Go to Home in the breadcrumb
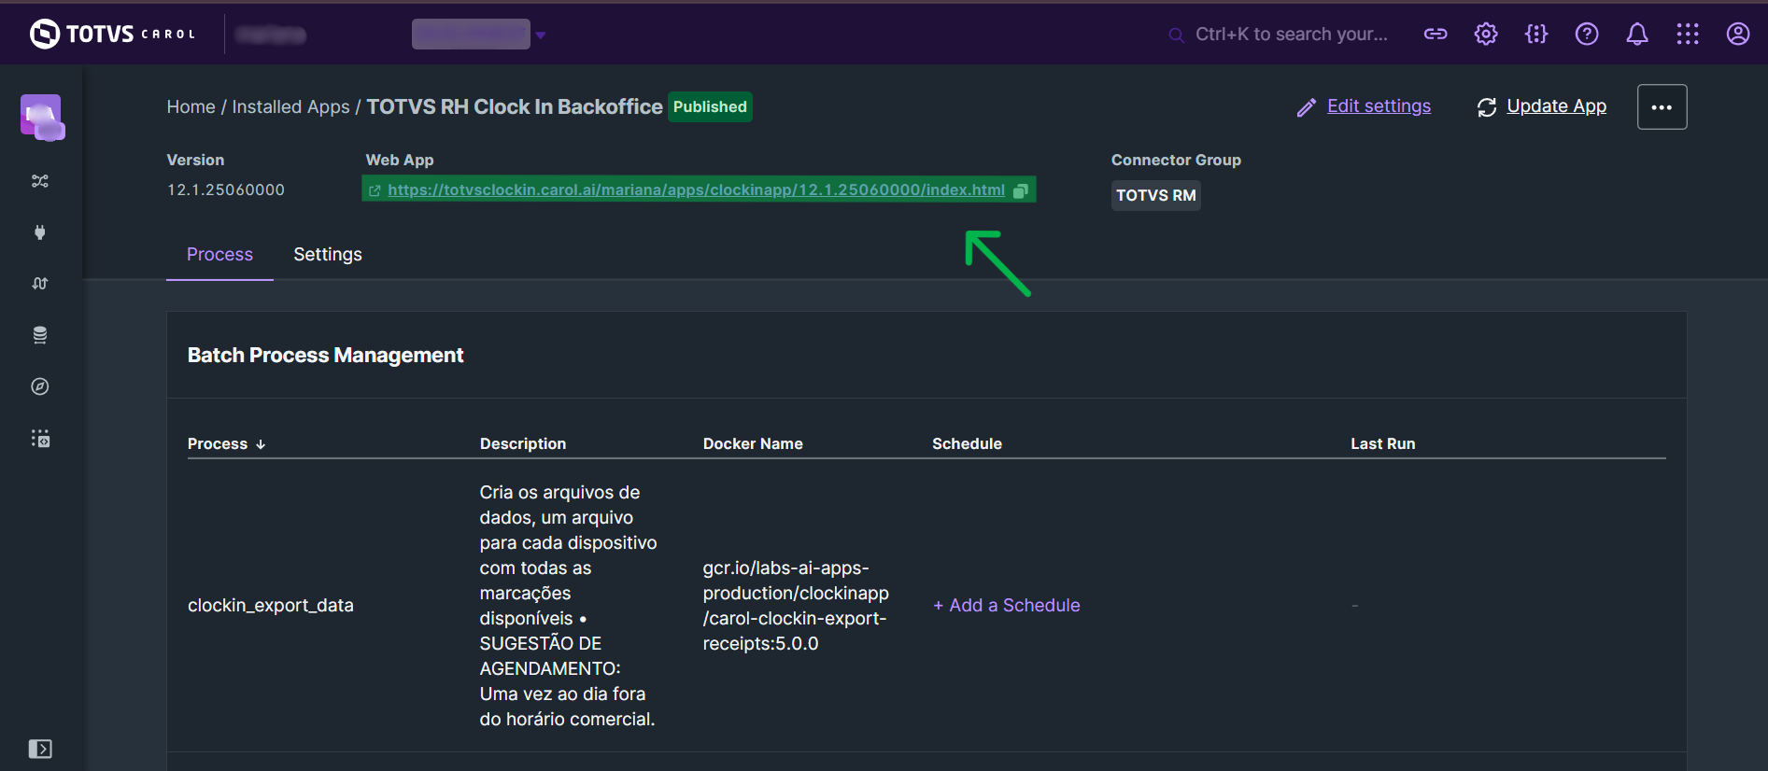 pos(191,107)
